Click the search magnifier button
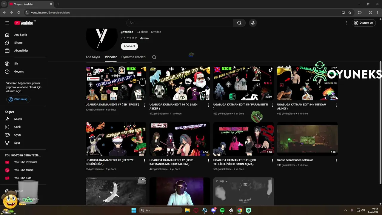382x215 pixels. click(x=239, y=23)
